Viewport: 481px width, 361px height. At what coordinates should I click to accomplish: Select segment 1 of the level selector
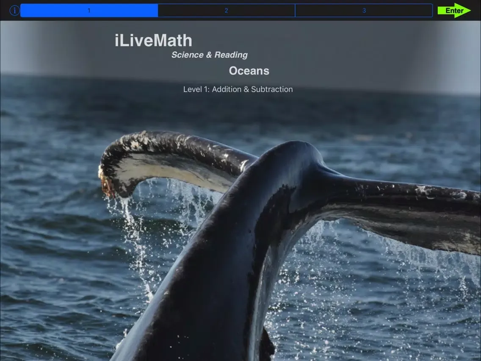pyautogui.click(x=89, y=11)
